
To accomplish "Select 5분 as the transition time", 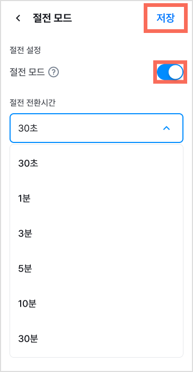I will click(96, 269).
